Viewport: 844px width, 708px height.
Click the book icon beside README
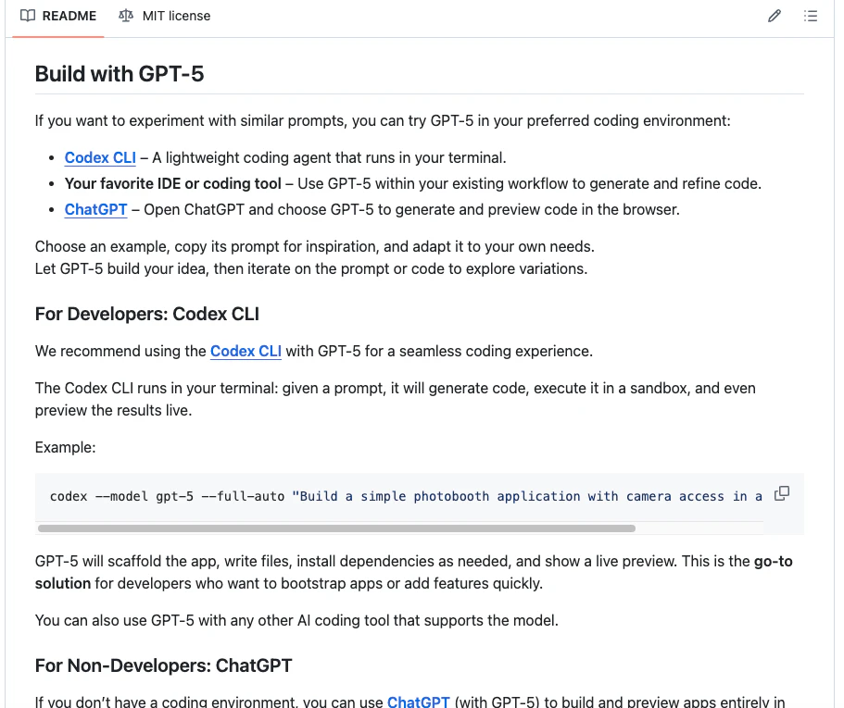(28, 16)
